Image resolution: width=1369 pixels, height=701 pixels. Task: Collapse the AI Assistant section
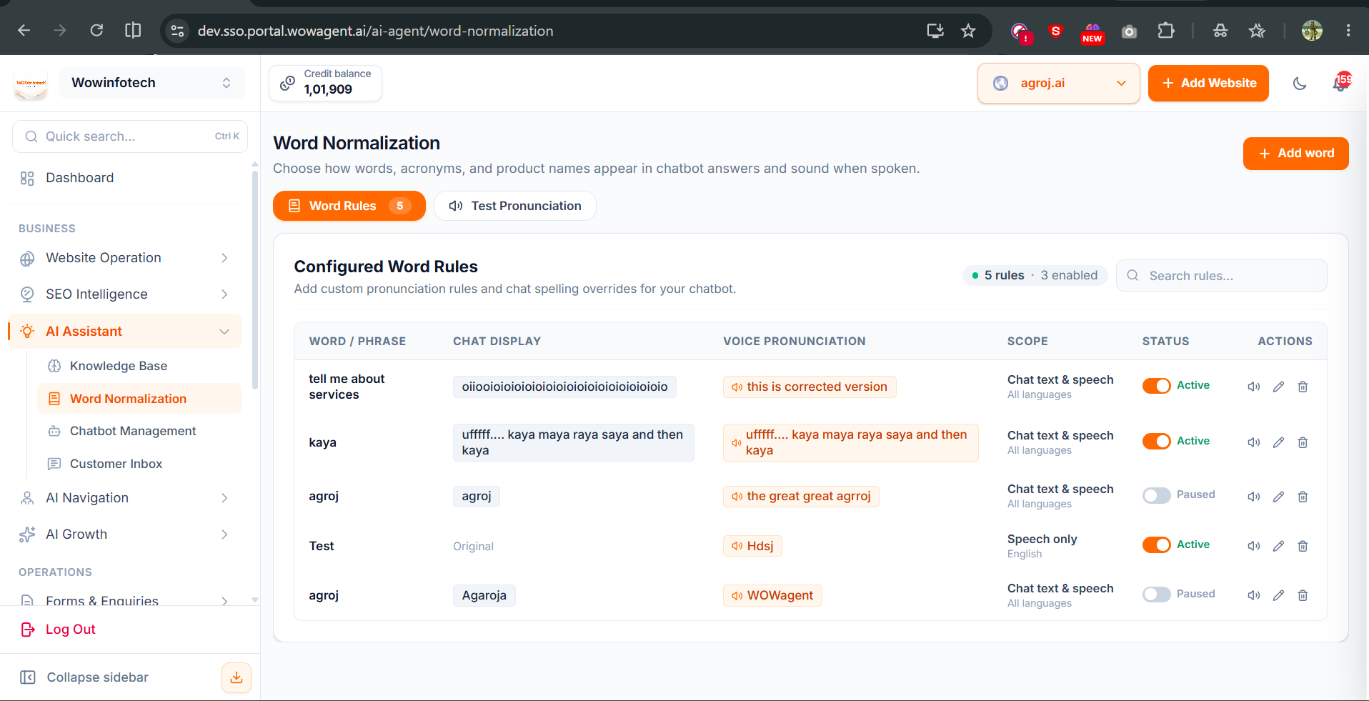point(125,332)
